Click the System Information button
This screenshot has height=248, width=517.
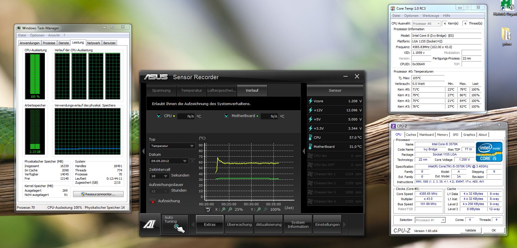pyautogui.click(x=298, y=224)
